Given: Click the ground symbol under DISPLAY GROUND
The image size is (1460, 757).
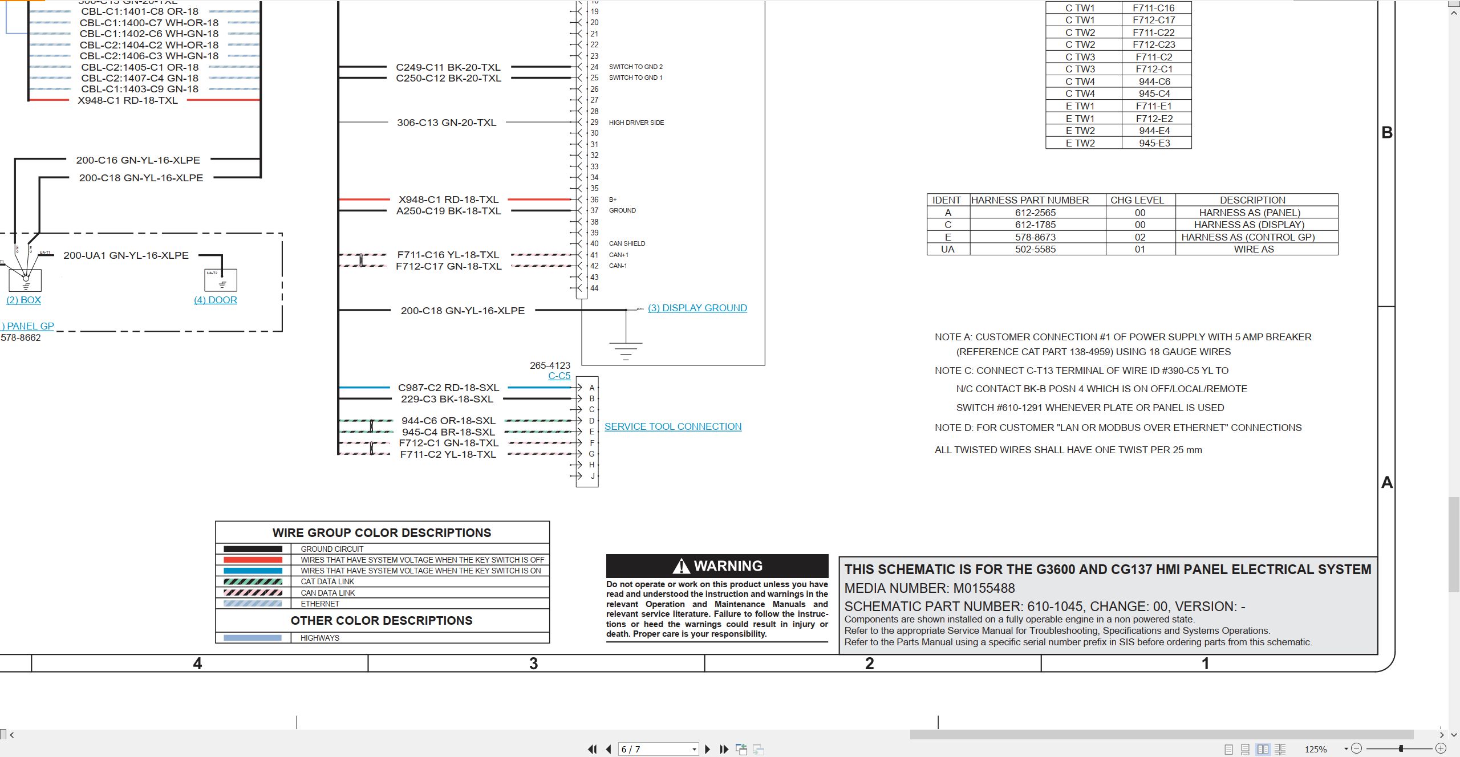Looking at the screenshot, I should click(x=626, y=351).
